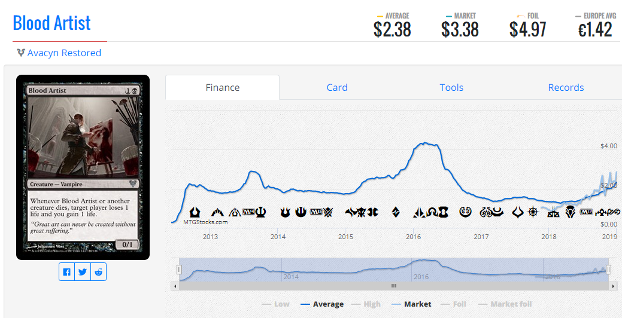Click the first set symbol on the chart
The height and width of the screenshot is (318, 622).
tap(195, 212)
